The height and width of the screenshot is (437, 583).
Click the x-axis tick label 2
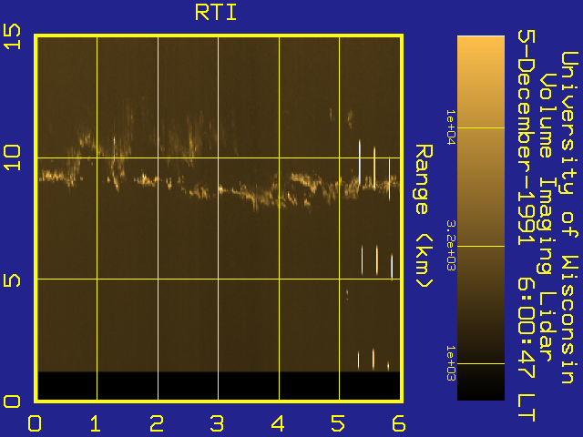156,423
